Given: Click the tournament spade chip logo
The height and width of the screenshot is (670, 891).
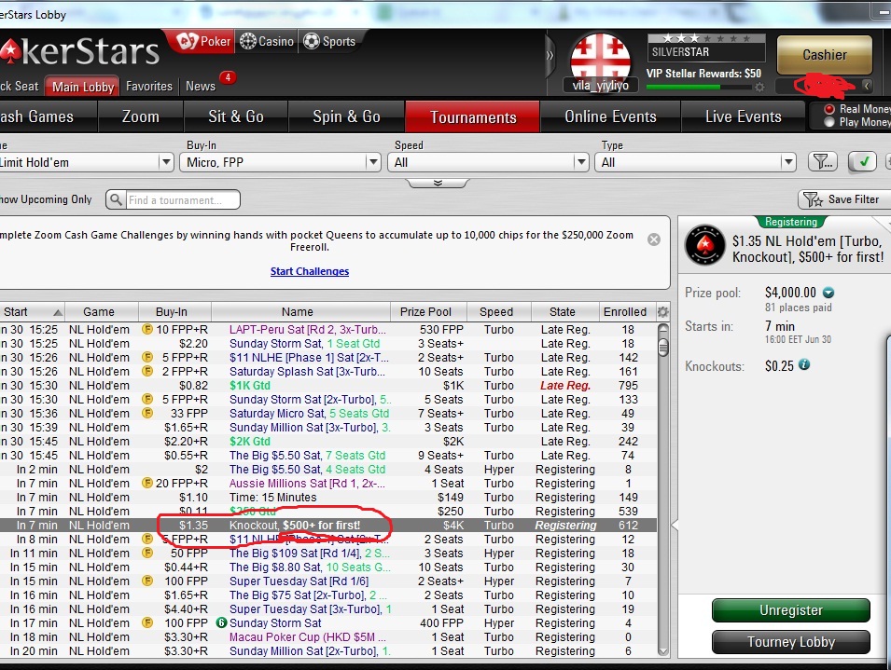Looking at the screenshot, I should click(x=704, y=245).
